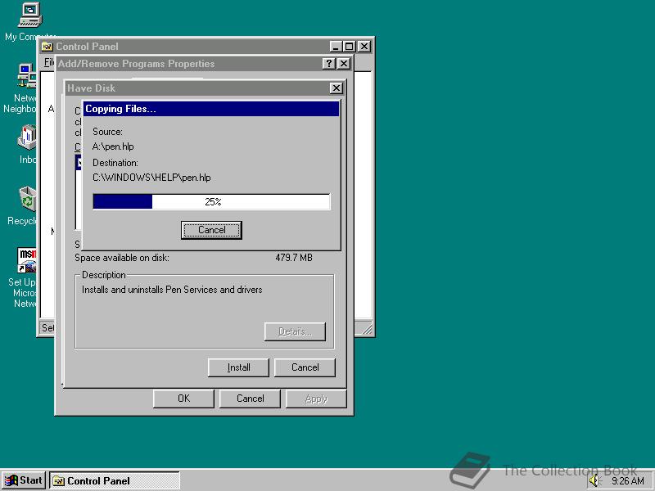The image size is (655, 491).
Task: Click Install in the Have Disk dialog
Action: (x=238, y=367)
